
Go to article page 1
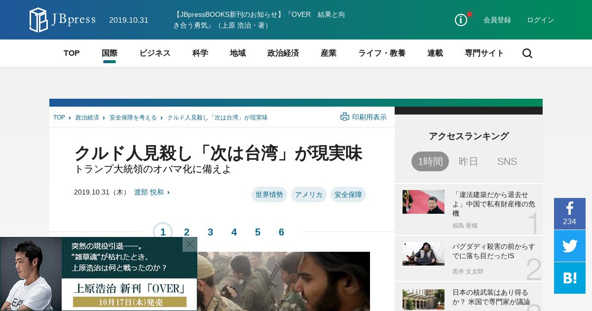coord(163,232)
